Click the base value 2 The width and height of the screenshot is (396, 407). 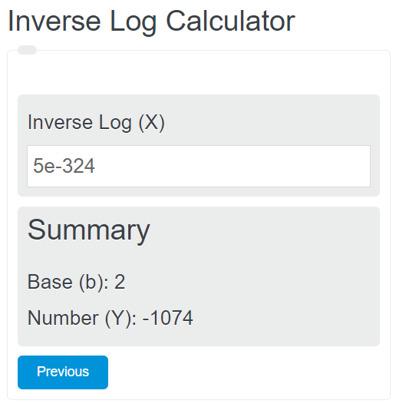[120, 282]
